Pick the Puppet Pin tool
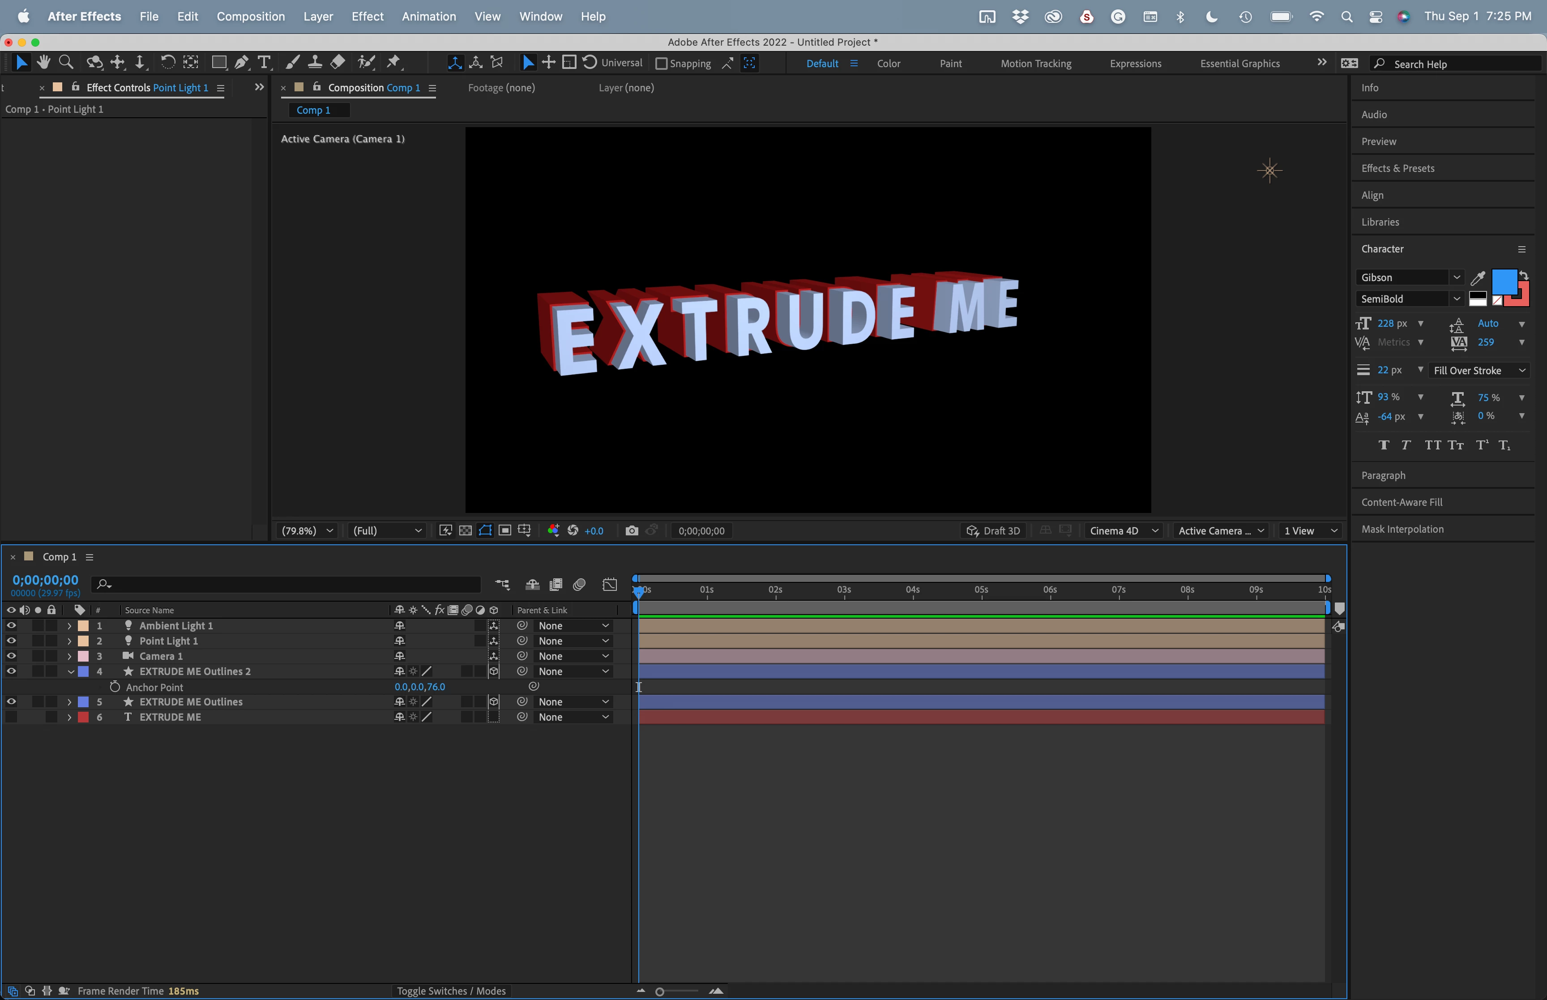 pos(393,62)
